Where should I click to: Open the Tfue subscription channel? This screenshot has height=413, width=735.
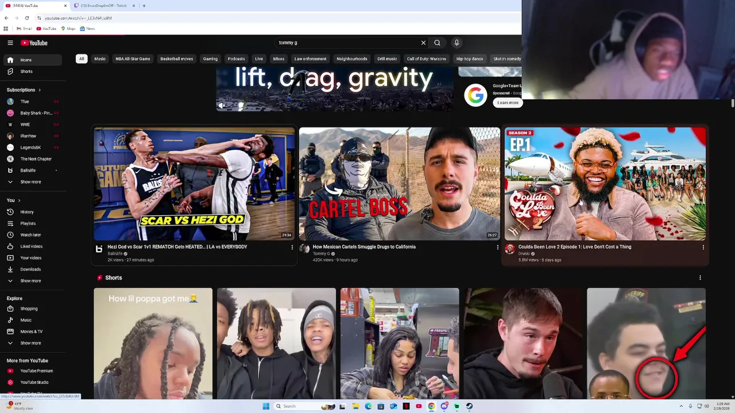click(32, 102)
